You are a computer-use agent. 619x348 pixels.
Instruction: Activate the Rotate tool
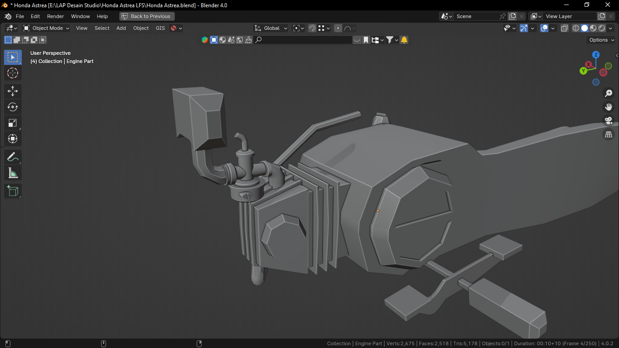pos(13,107)
